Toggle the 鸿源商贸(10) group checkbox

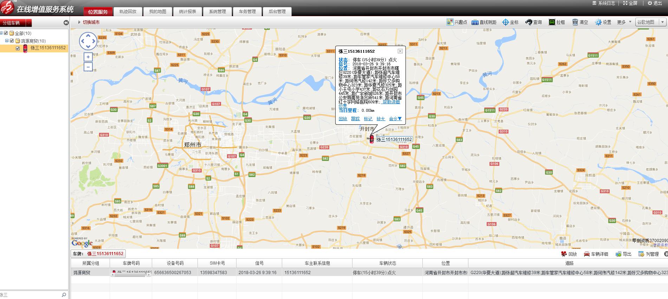tap(12, 41)
